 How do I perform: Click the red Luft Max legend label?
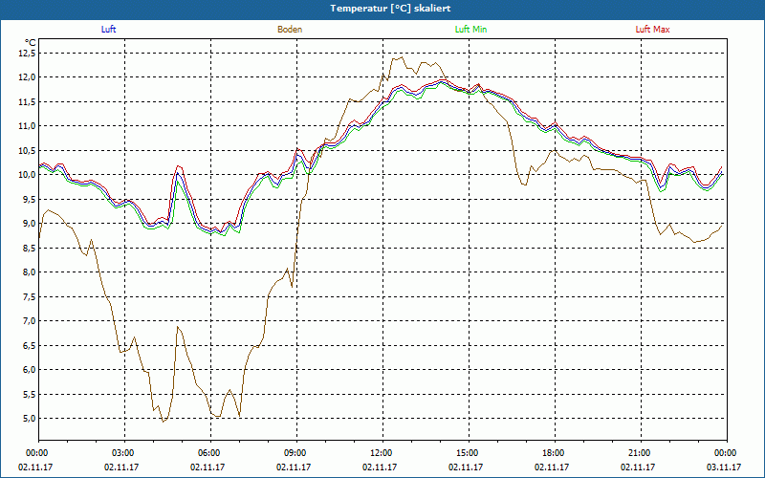tap(652, 30)
